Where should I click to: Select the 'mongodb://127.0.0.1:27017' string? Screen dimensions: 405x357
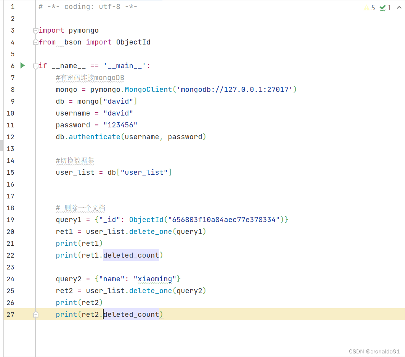pos(235,89)
